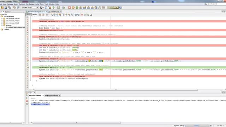Screen dimensions: 226x127
Task: Toggle breakpoint on Date fechaDelCalendario line
Action: pyautogui.click(x=28, y=76)
